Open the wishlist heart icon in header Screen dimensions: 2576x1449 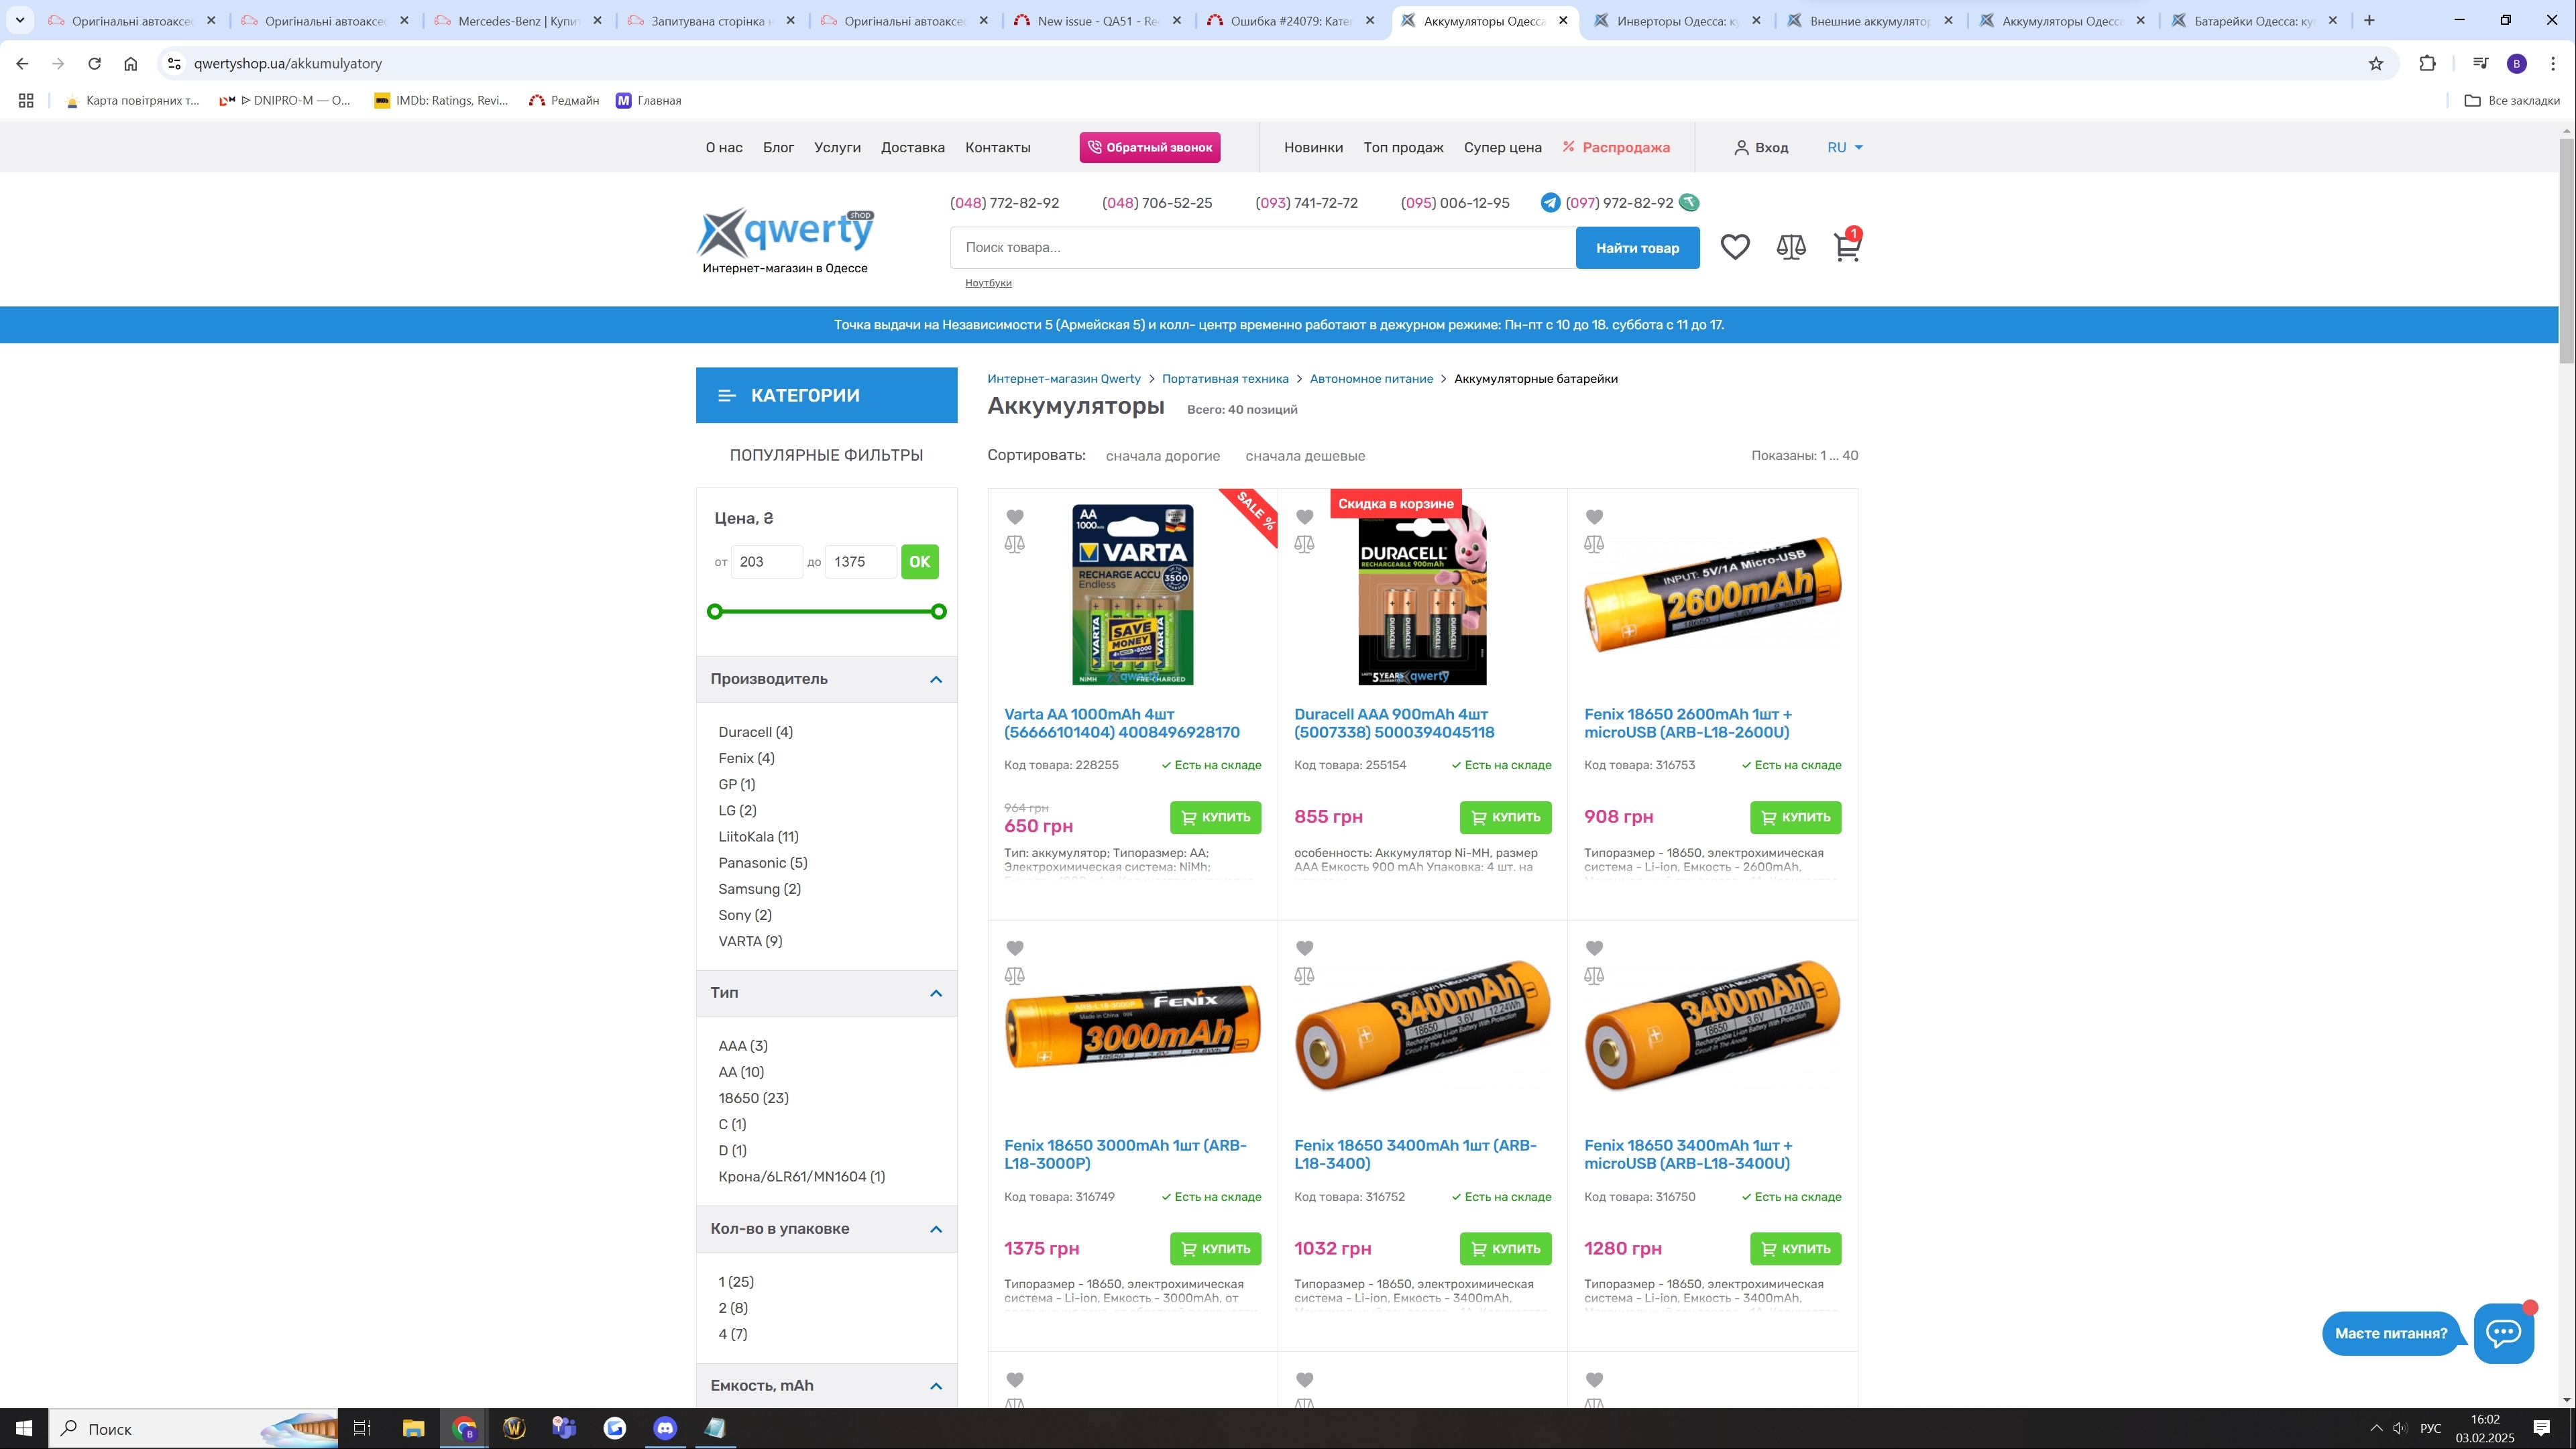coord(1735,247)
